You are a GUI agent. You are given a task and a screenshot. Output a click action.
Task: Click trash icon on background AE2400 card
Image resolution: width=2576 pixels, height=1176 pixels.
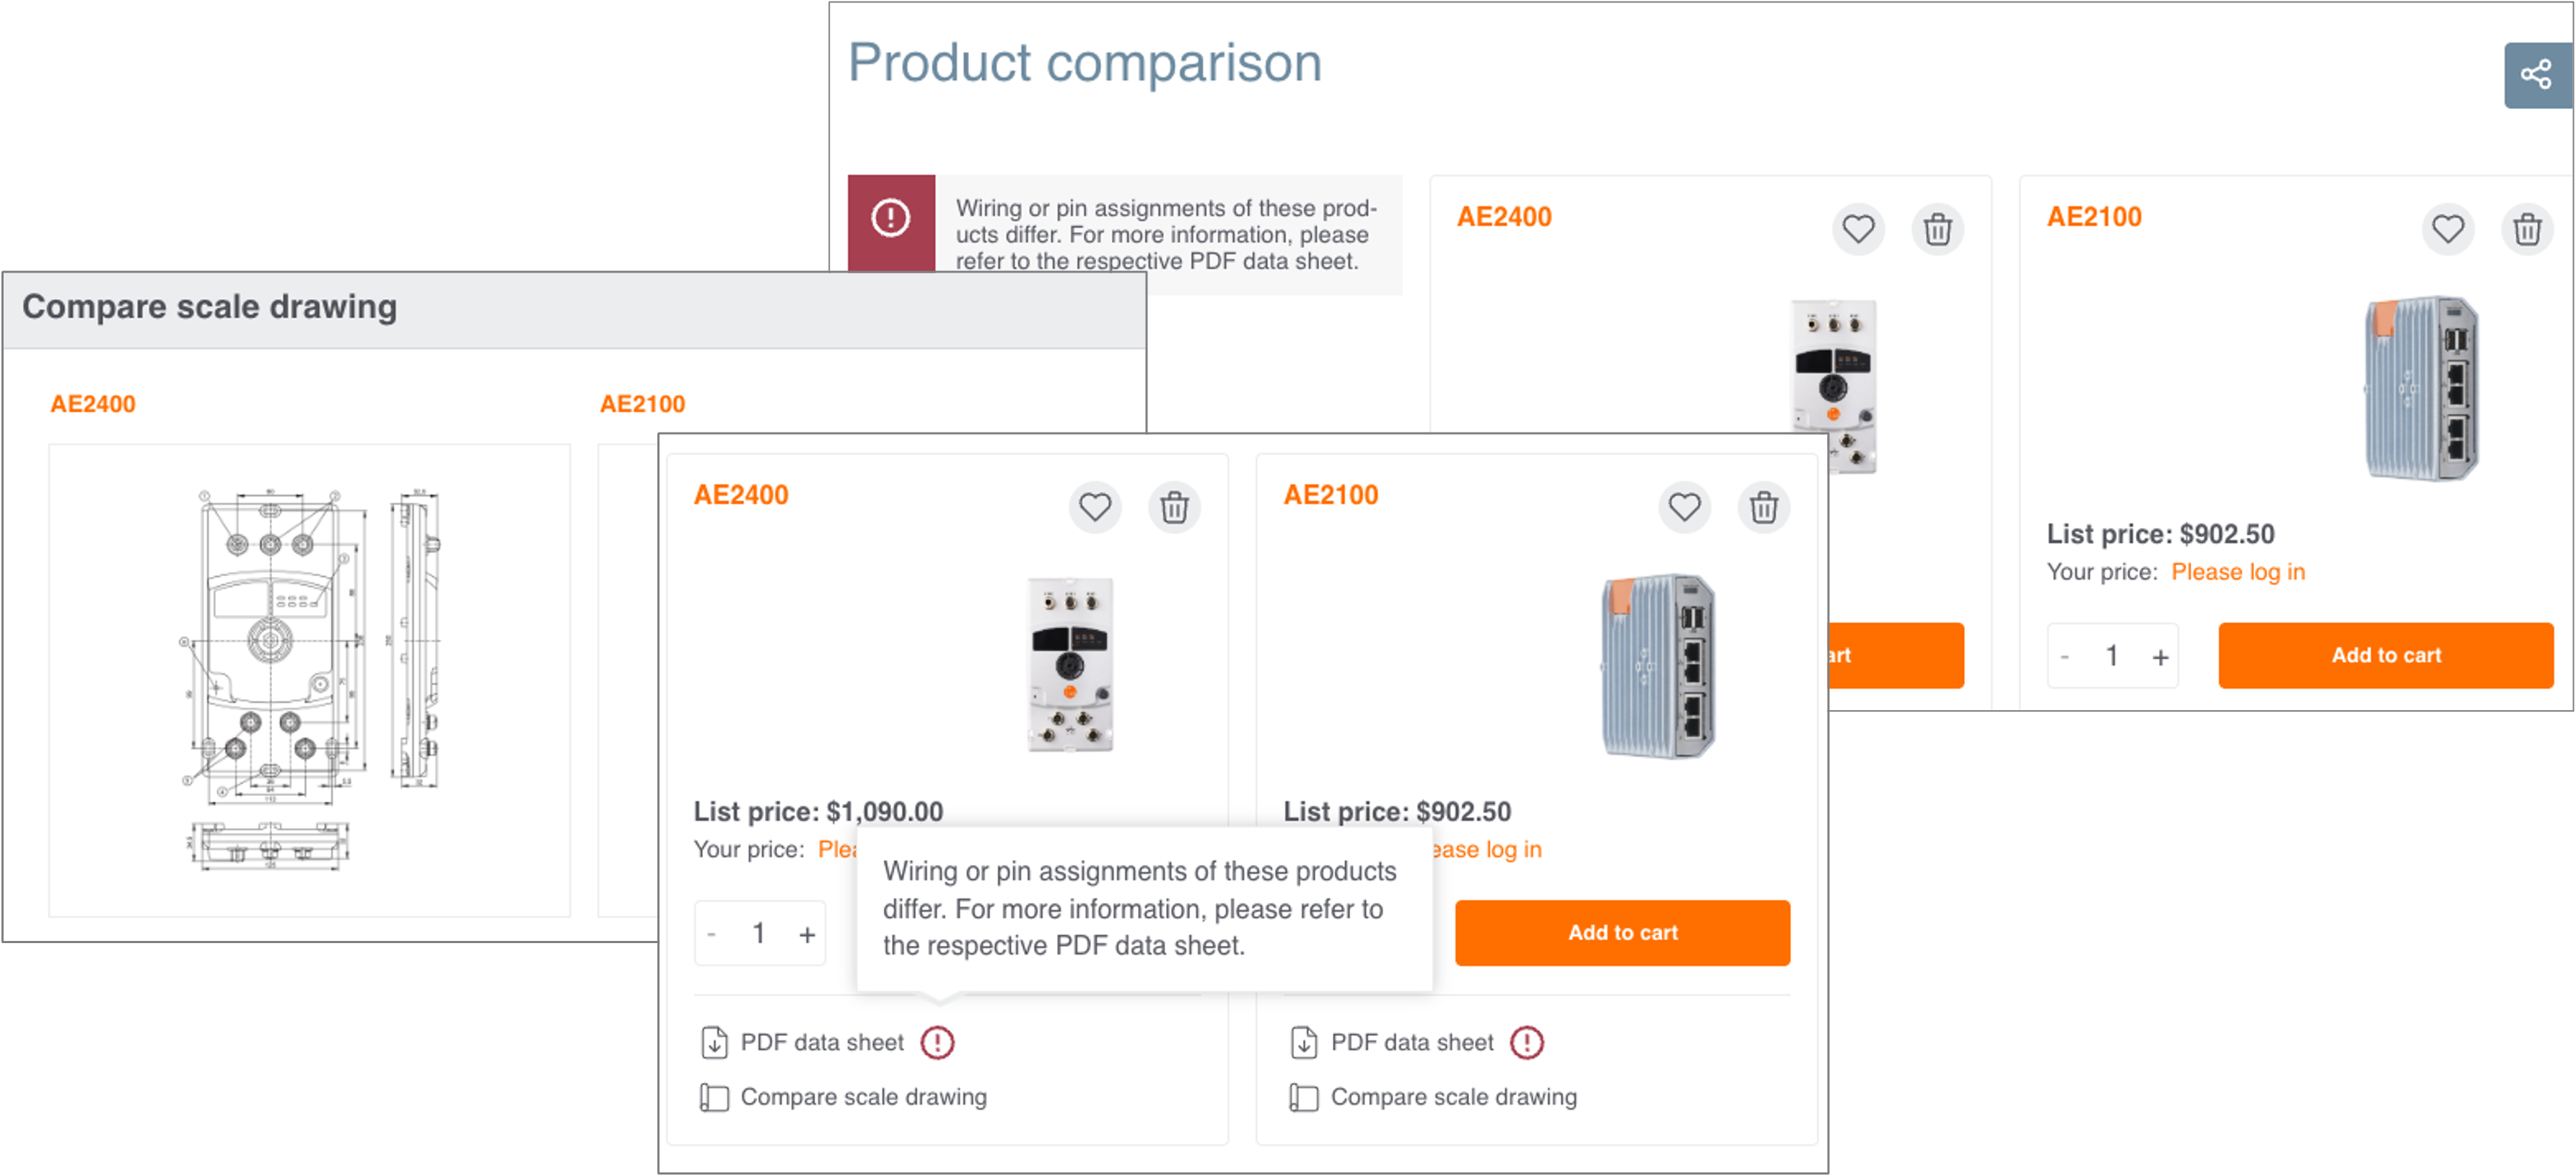1937,230
